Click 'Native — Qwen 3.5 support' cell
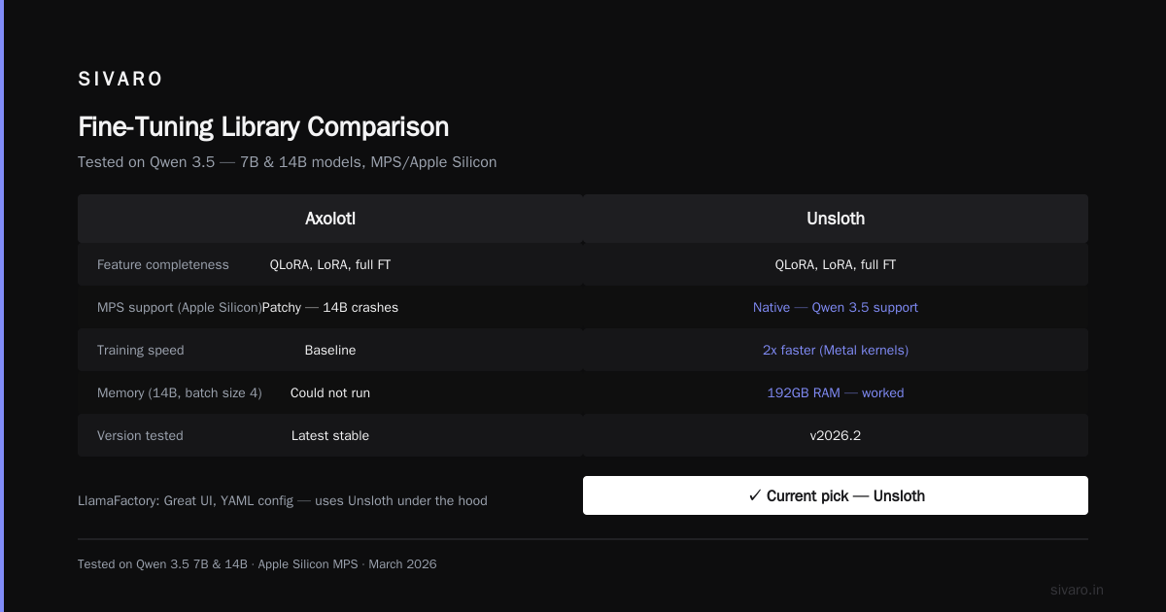This screenshot has height=612, width=1166. (x=836, y=307)
